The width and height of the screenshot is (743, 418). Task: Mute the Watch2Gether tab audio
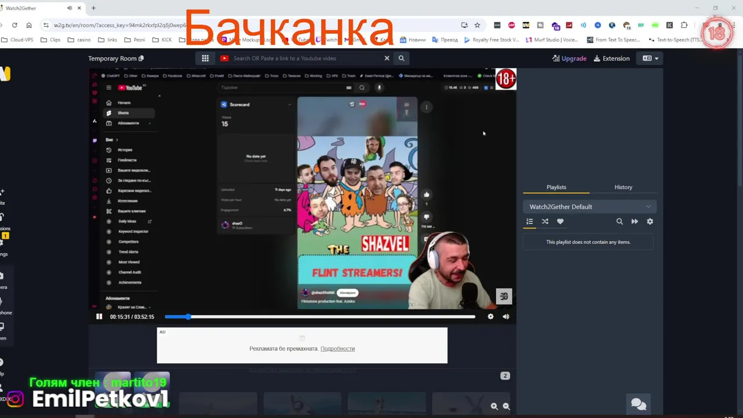click(x=70, y=8)
